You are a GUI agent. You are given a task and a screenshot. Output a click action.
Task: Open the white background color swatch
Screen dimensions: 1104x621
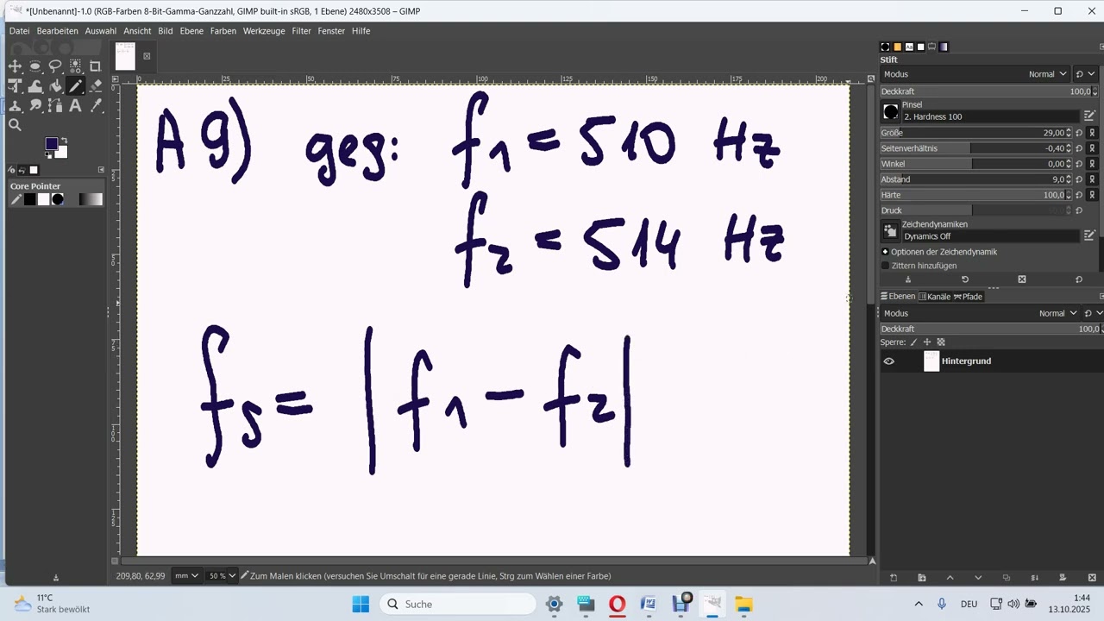pos(63,154)
